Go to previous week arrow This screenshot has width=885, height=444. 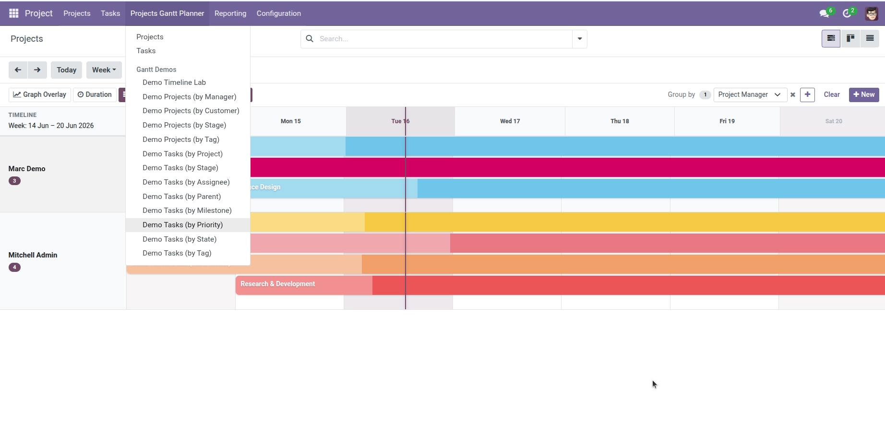tap(18, 70)
